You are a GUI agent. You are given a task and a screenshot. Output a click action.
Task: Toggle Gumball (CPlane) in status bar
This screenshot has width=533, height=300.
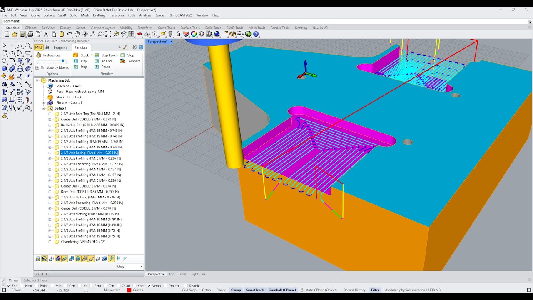pyautogui.click(x=282, y=290)
